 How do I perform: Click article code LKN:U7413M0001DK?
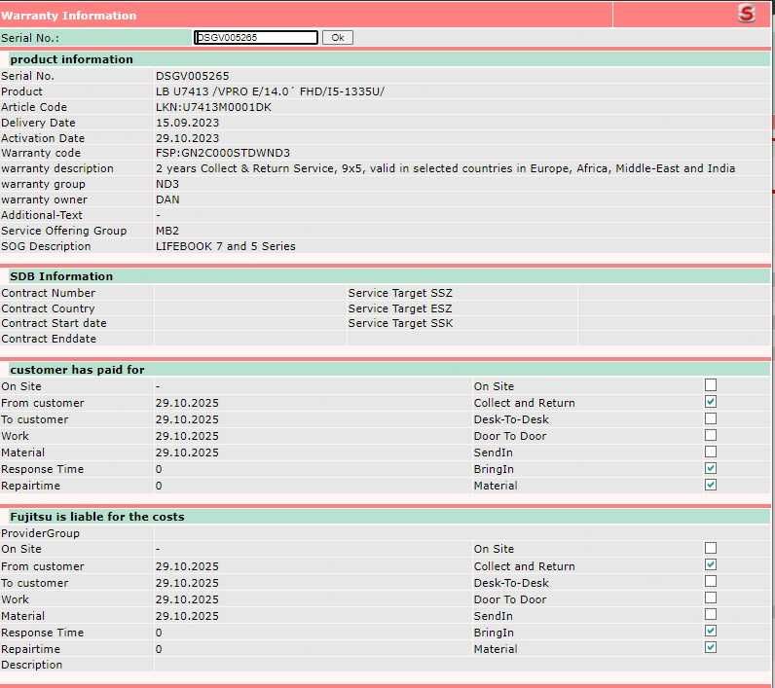tap(213, 107)
